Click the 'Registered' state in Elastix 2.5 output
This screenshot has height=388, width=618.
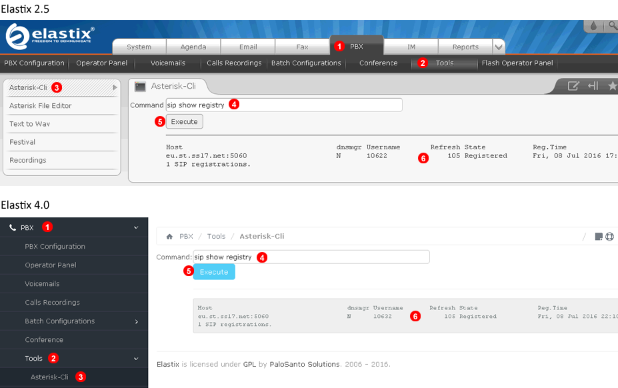coord(485,156)
